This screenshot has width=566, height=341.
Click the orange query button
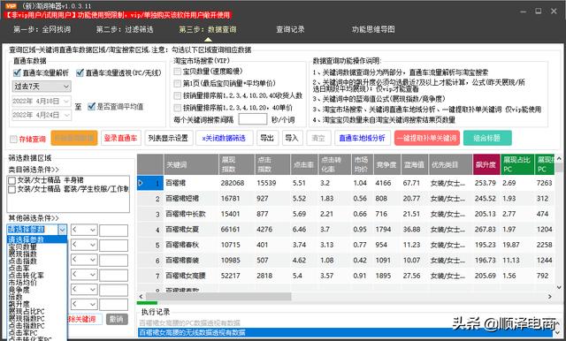(74, 138)
